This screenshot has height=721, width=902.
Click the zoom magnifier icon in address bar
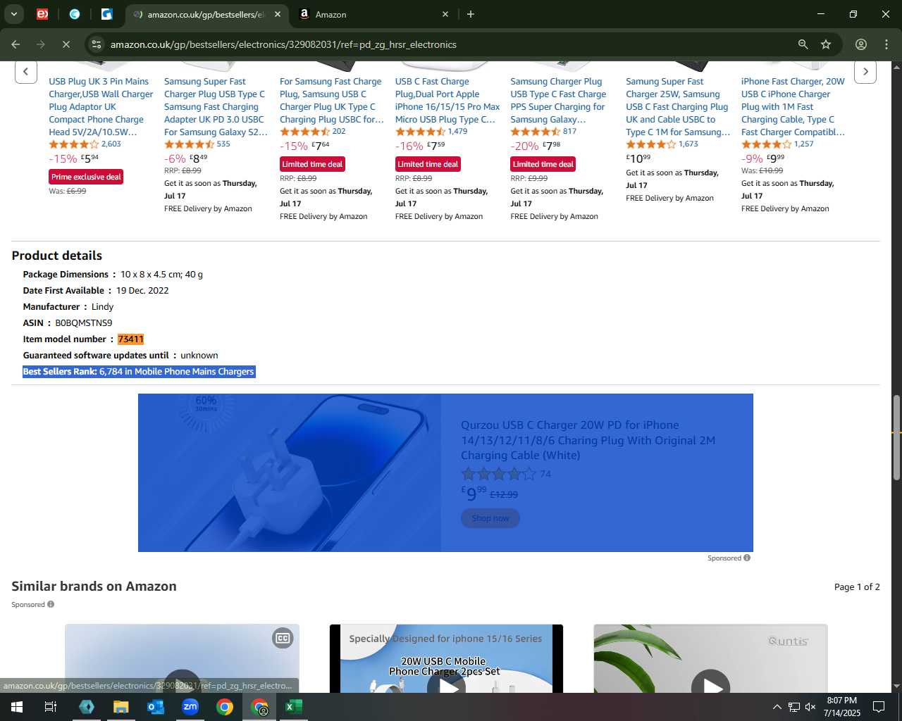click(803, 44)
